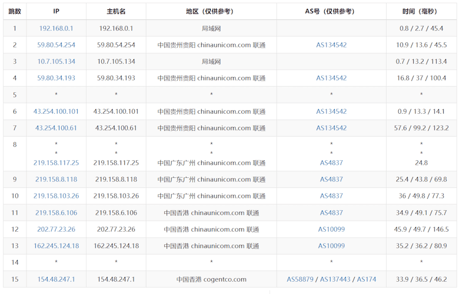Select time value 24.8 in hop 8
Image resolution: width=459 pixels, height=294 pixels.
click(x=421, y=163)
